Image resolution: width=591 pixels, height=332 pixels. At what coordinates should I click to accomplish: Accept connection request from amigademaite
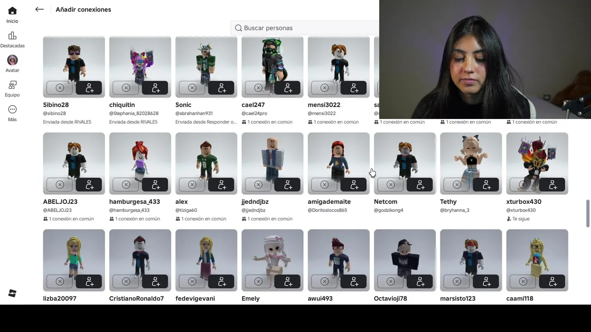[x=353, y=184]
